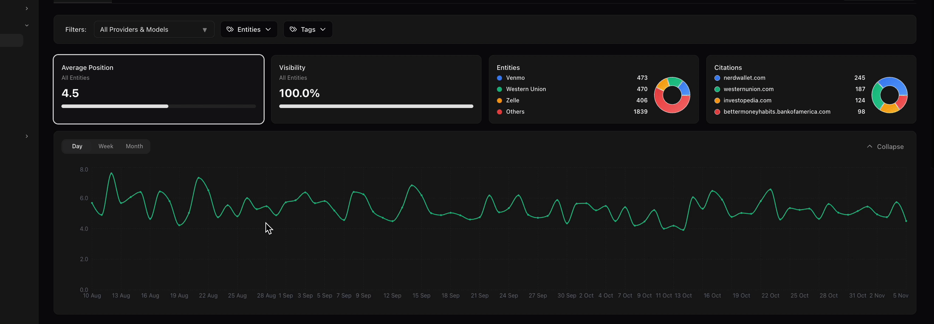Image resolution: width=934 pixels, height=324 pixels.
Task: Click the Entities donut chart
Action: click(x=672, y=95)
